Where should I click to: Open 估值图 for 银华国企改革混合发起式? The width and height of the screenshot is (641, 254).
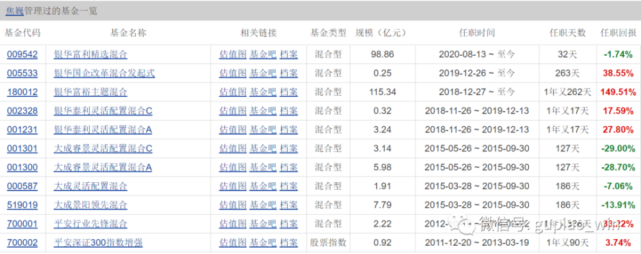pyautogui.click(x=233, y=73)
